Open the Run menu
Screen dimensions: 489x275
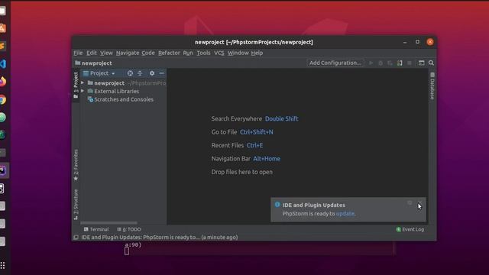(x=188, y=53)
